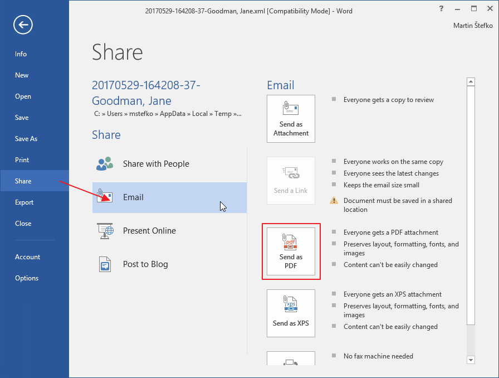Screen dimensions: 499x378
Task: Click 'Keeps the email size small' text
Action: 381,185
